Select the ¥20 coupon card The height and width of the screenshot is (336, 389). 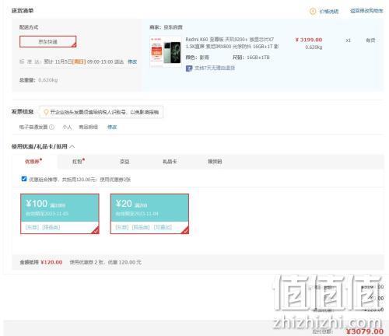(149, 214)
